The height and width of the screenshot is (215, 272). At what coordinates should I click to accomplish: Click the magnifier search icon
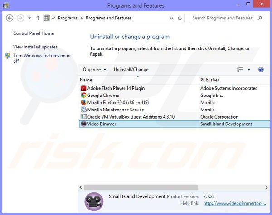[x=260, y=18]
